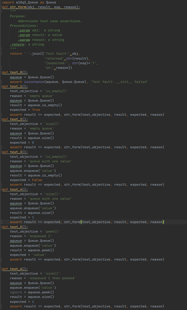Click the 'Preconditions:' docstring line
This screenshot has height=310, width=187.
click(x=24, y=26)
